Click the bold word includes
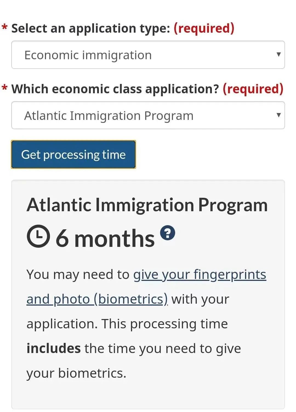This screenshot has height=412, width=296. pyautogui.click(x=53, y=348)
